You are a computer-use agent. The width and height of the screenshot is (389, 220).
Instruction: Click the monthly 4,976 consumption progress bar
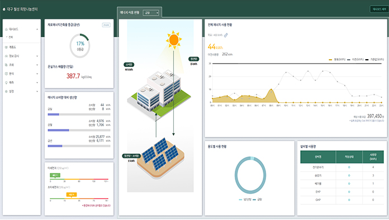tap(79, 130)
